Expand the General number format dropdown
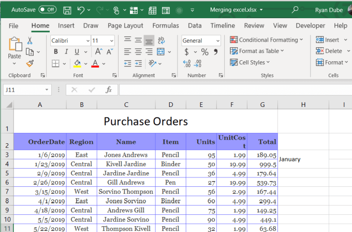 217,40
